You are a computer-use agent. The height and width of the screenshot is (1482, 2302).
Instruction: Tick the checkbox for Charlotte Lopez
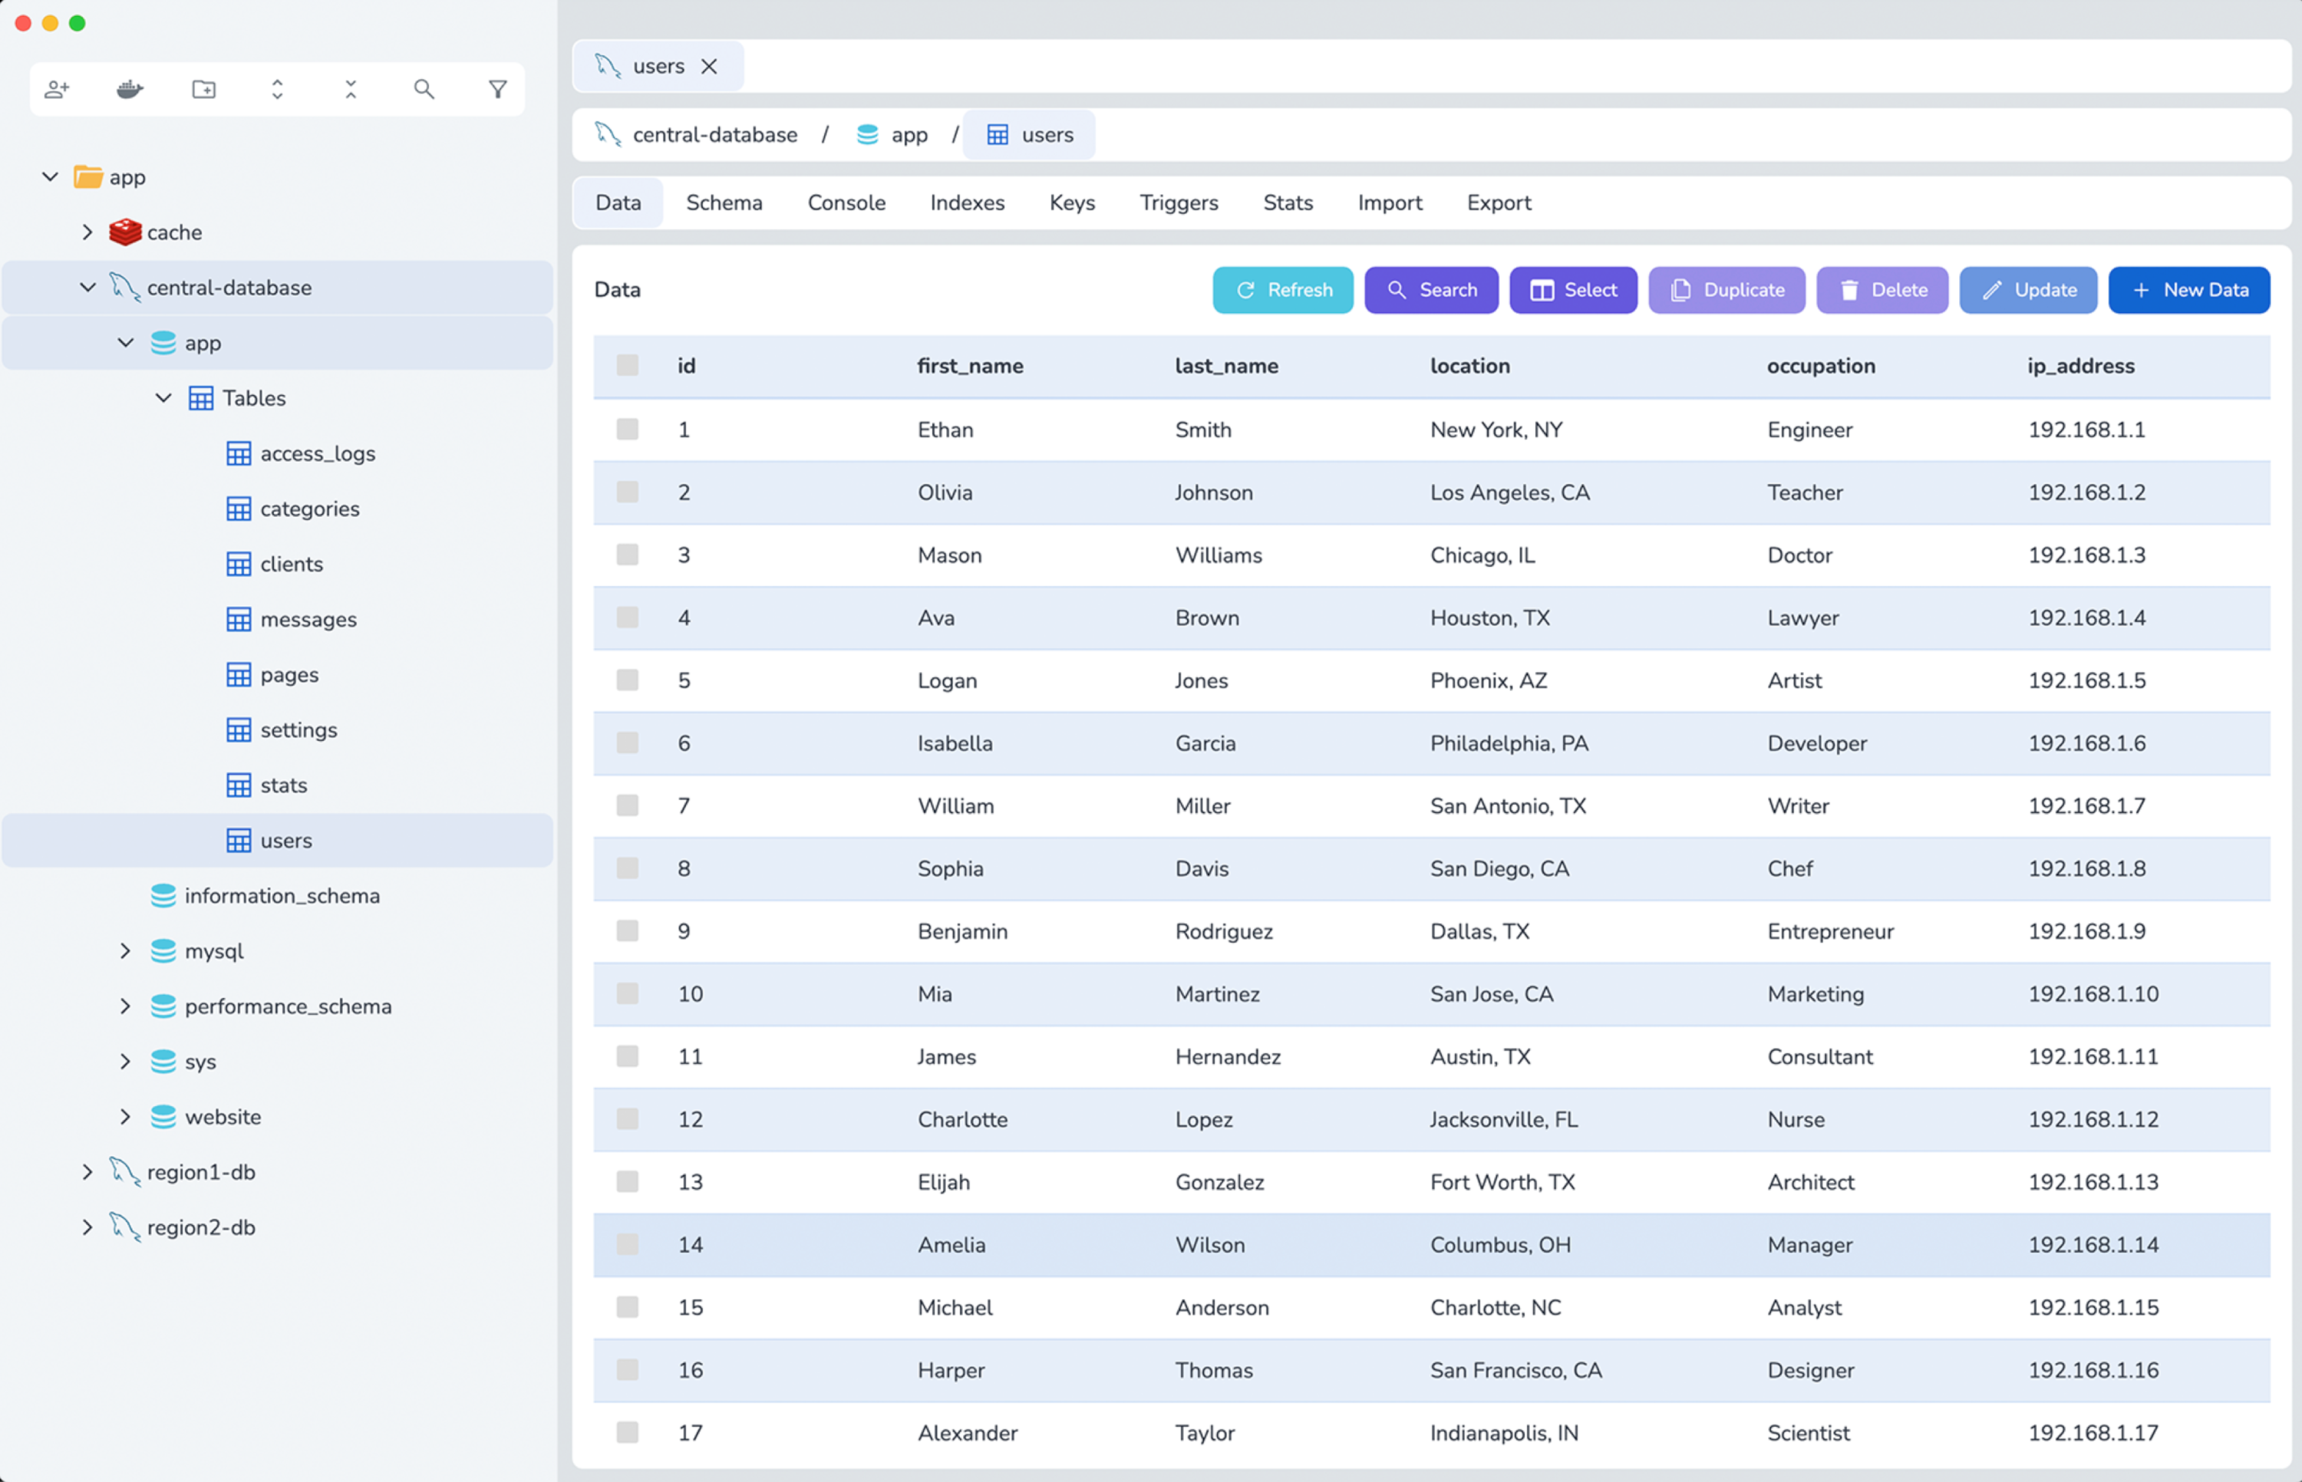click(x=628, y=1119)
